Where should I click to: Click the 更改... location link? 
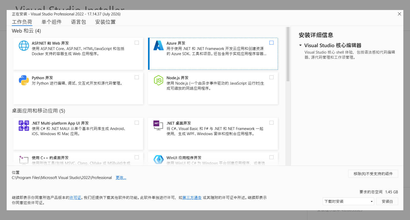click(x=121, y=178)
